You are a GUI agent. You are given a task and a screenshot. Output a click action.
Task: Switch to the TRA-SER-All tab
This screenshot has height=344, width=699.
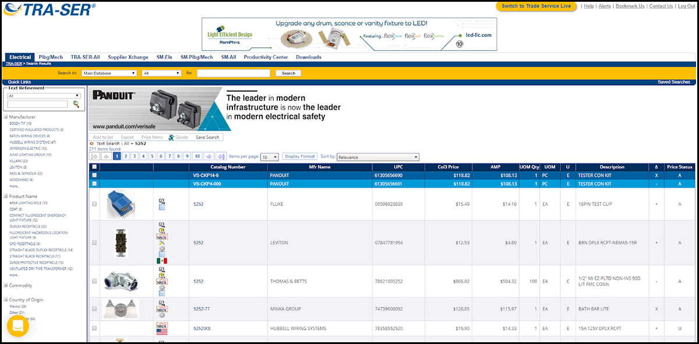[86, 57]
